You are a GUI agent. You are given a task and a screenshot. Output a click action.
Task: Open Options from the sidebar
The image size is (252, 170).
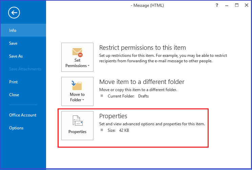point(23,128)
